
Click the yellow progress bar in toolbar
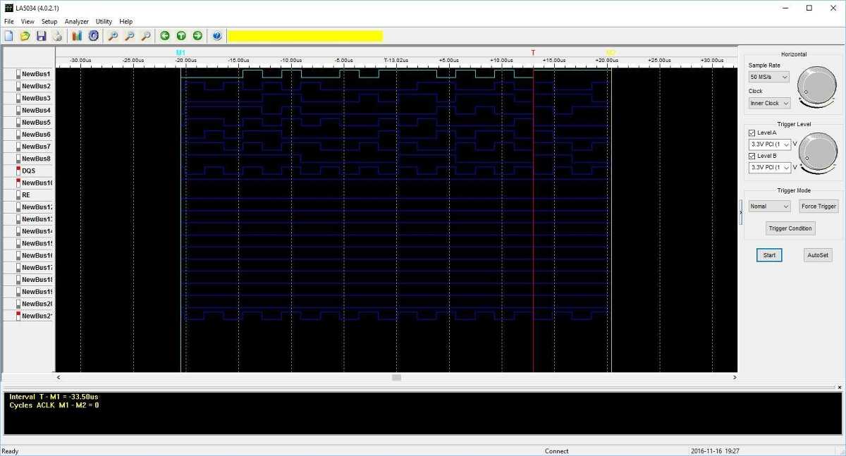coord(305,36)
